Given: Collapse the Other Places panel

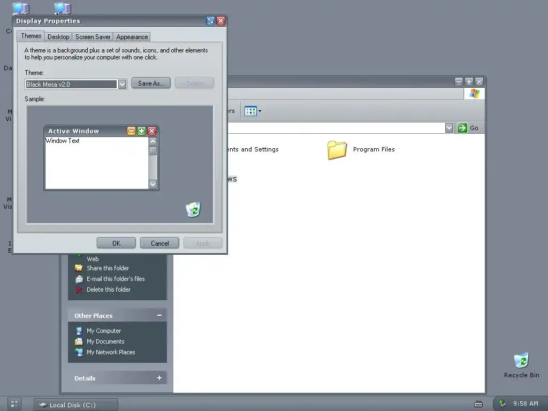Looking at the screenshot, I should (159, 315).
